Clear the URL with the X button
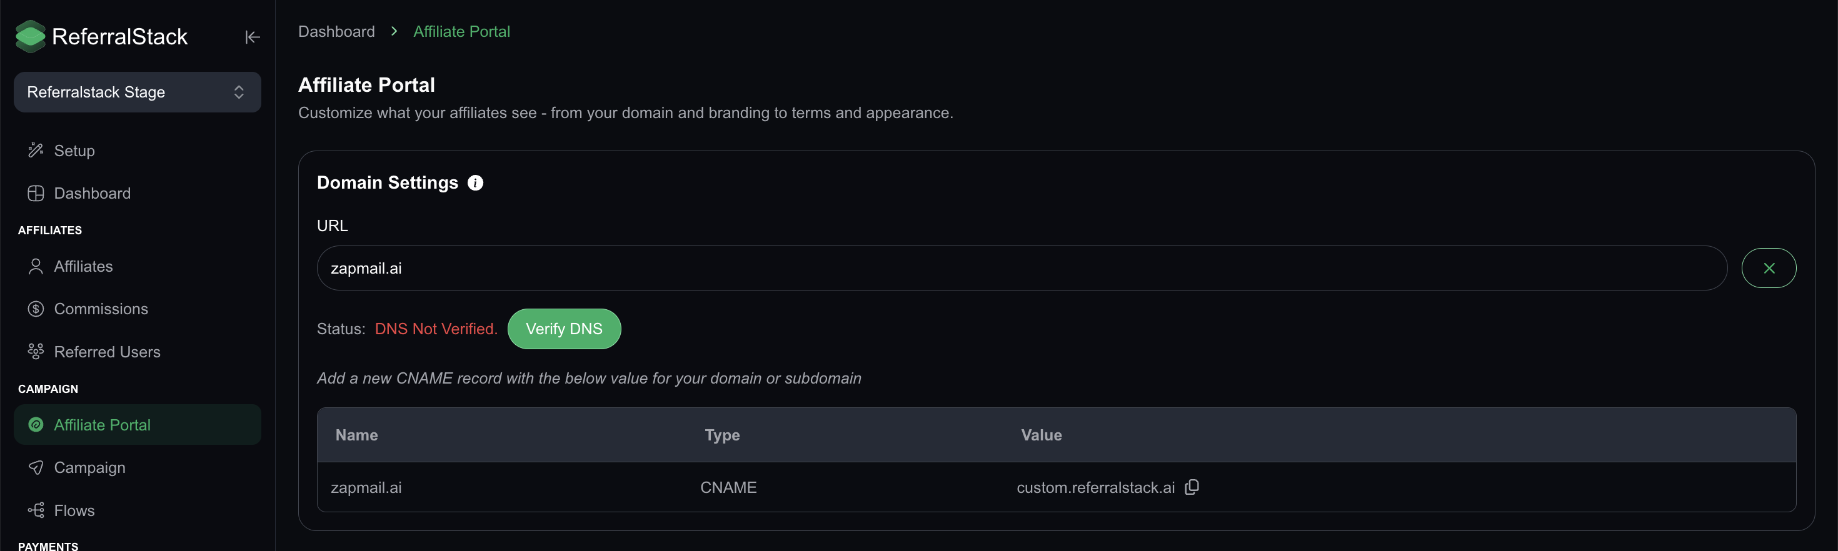The width and height of the screenshot is (1838, 551). (x=1769, y=268)
